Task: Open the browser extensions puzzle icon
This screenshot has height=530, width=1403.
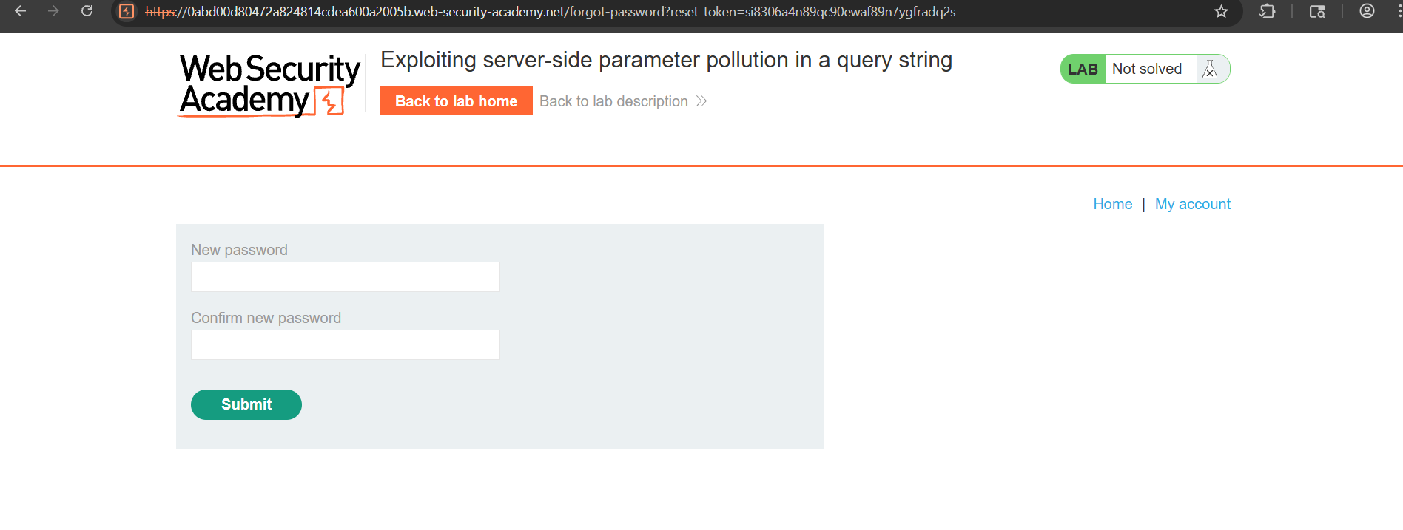Action: coord(1267,12)
